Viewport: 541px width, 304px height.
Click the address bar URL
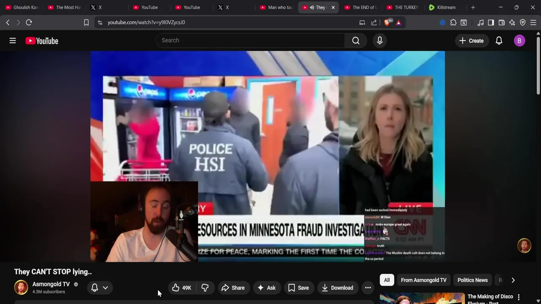pyautogui.click(x=146, y=22)
